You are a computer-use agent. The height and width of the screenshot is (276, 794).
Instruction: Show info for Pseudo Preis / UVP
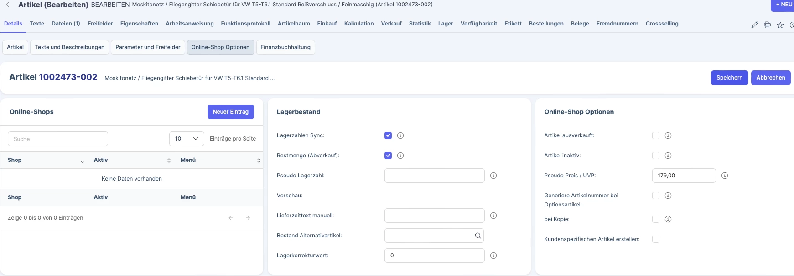coord(725,176)
